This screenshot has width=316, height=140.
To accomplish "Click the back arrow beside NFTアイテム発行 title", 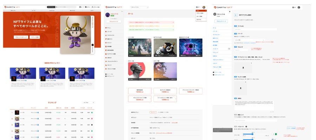I will (x=236, y=15).
